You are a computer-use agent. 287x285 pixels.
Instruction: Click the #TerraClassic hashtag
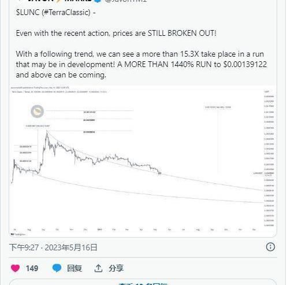pyautogui.click(x=66, y=13)
